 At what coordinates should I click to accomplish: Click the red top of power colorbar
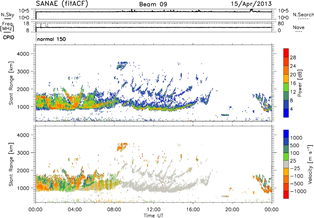coord(286,53)
